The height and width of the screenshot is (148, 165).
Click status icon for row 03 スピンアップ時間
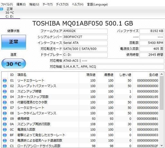[5, 91]
